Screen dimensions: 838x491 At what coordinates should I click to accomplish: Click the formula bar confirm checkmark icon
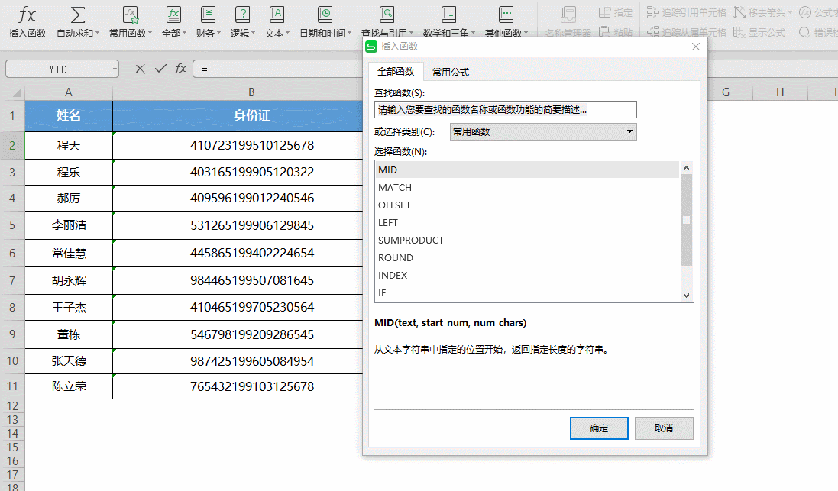pos(160,69)
